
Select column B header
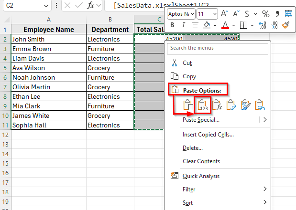click(110, 20)
